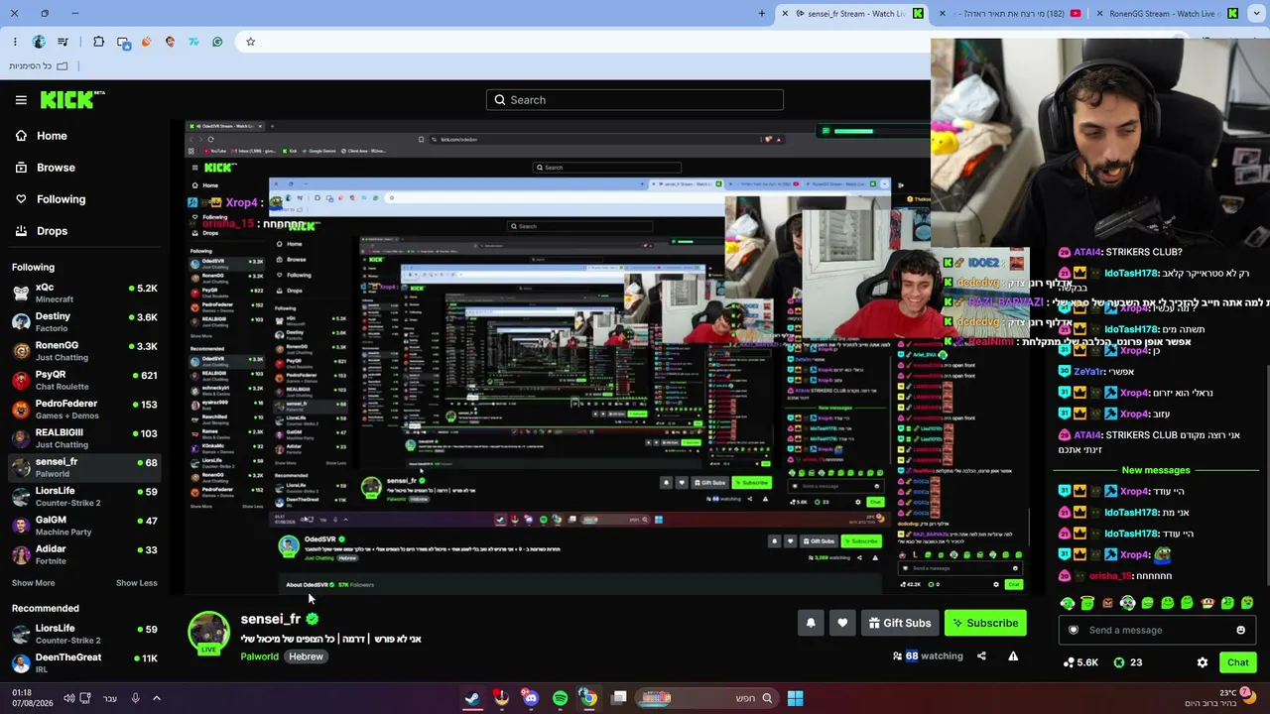Open the media control toolbar icon
Image resolution: width=1270 pixels, height=714 pixels.
pyautogui.click(x=63, y=42)
